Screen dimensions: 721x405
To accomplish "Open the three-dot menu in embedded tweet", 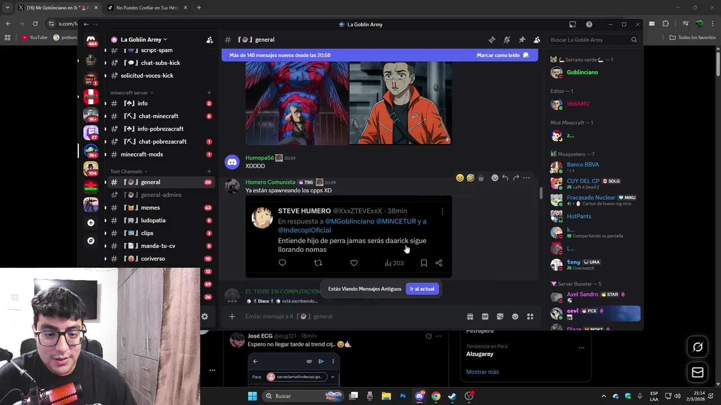I will pyautogui.click(x=442, y=211).
